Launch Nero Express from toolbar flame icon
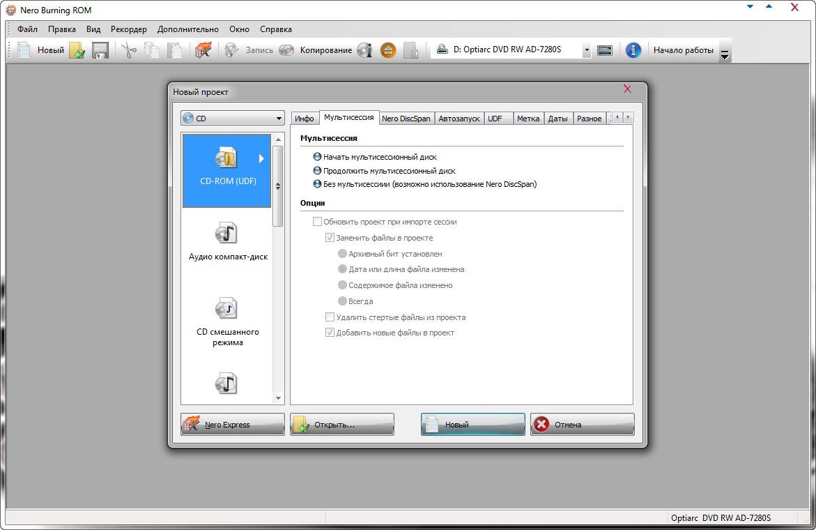Image resolution: width=816 pixels, height=530 pixels. coord(203,50)
